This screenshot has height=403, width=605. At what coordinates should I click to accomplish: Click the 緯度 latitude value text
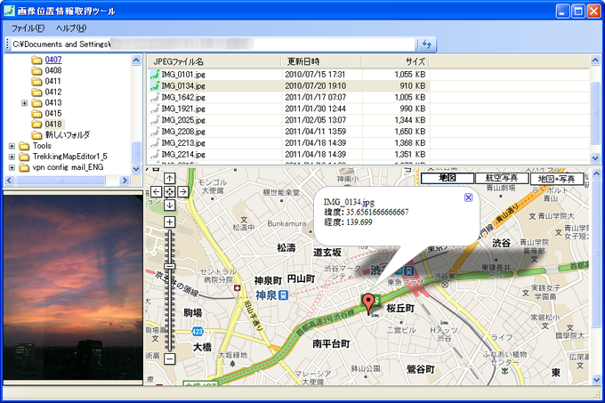[x=377, y=212]
